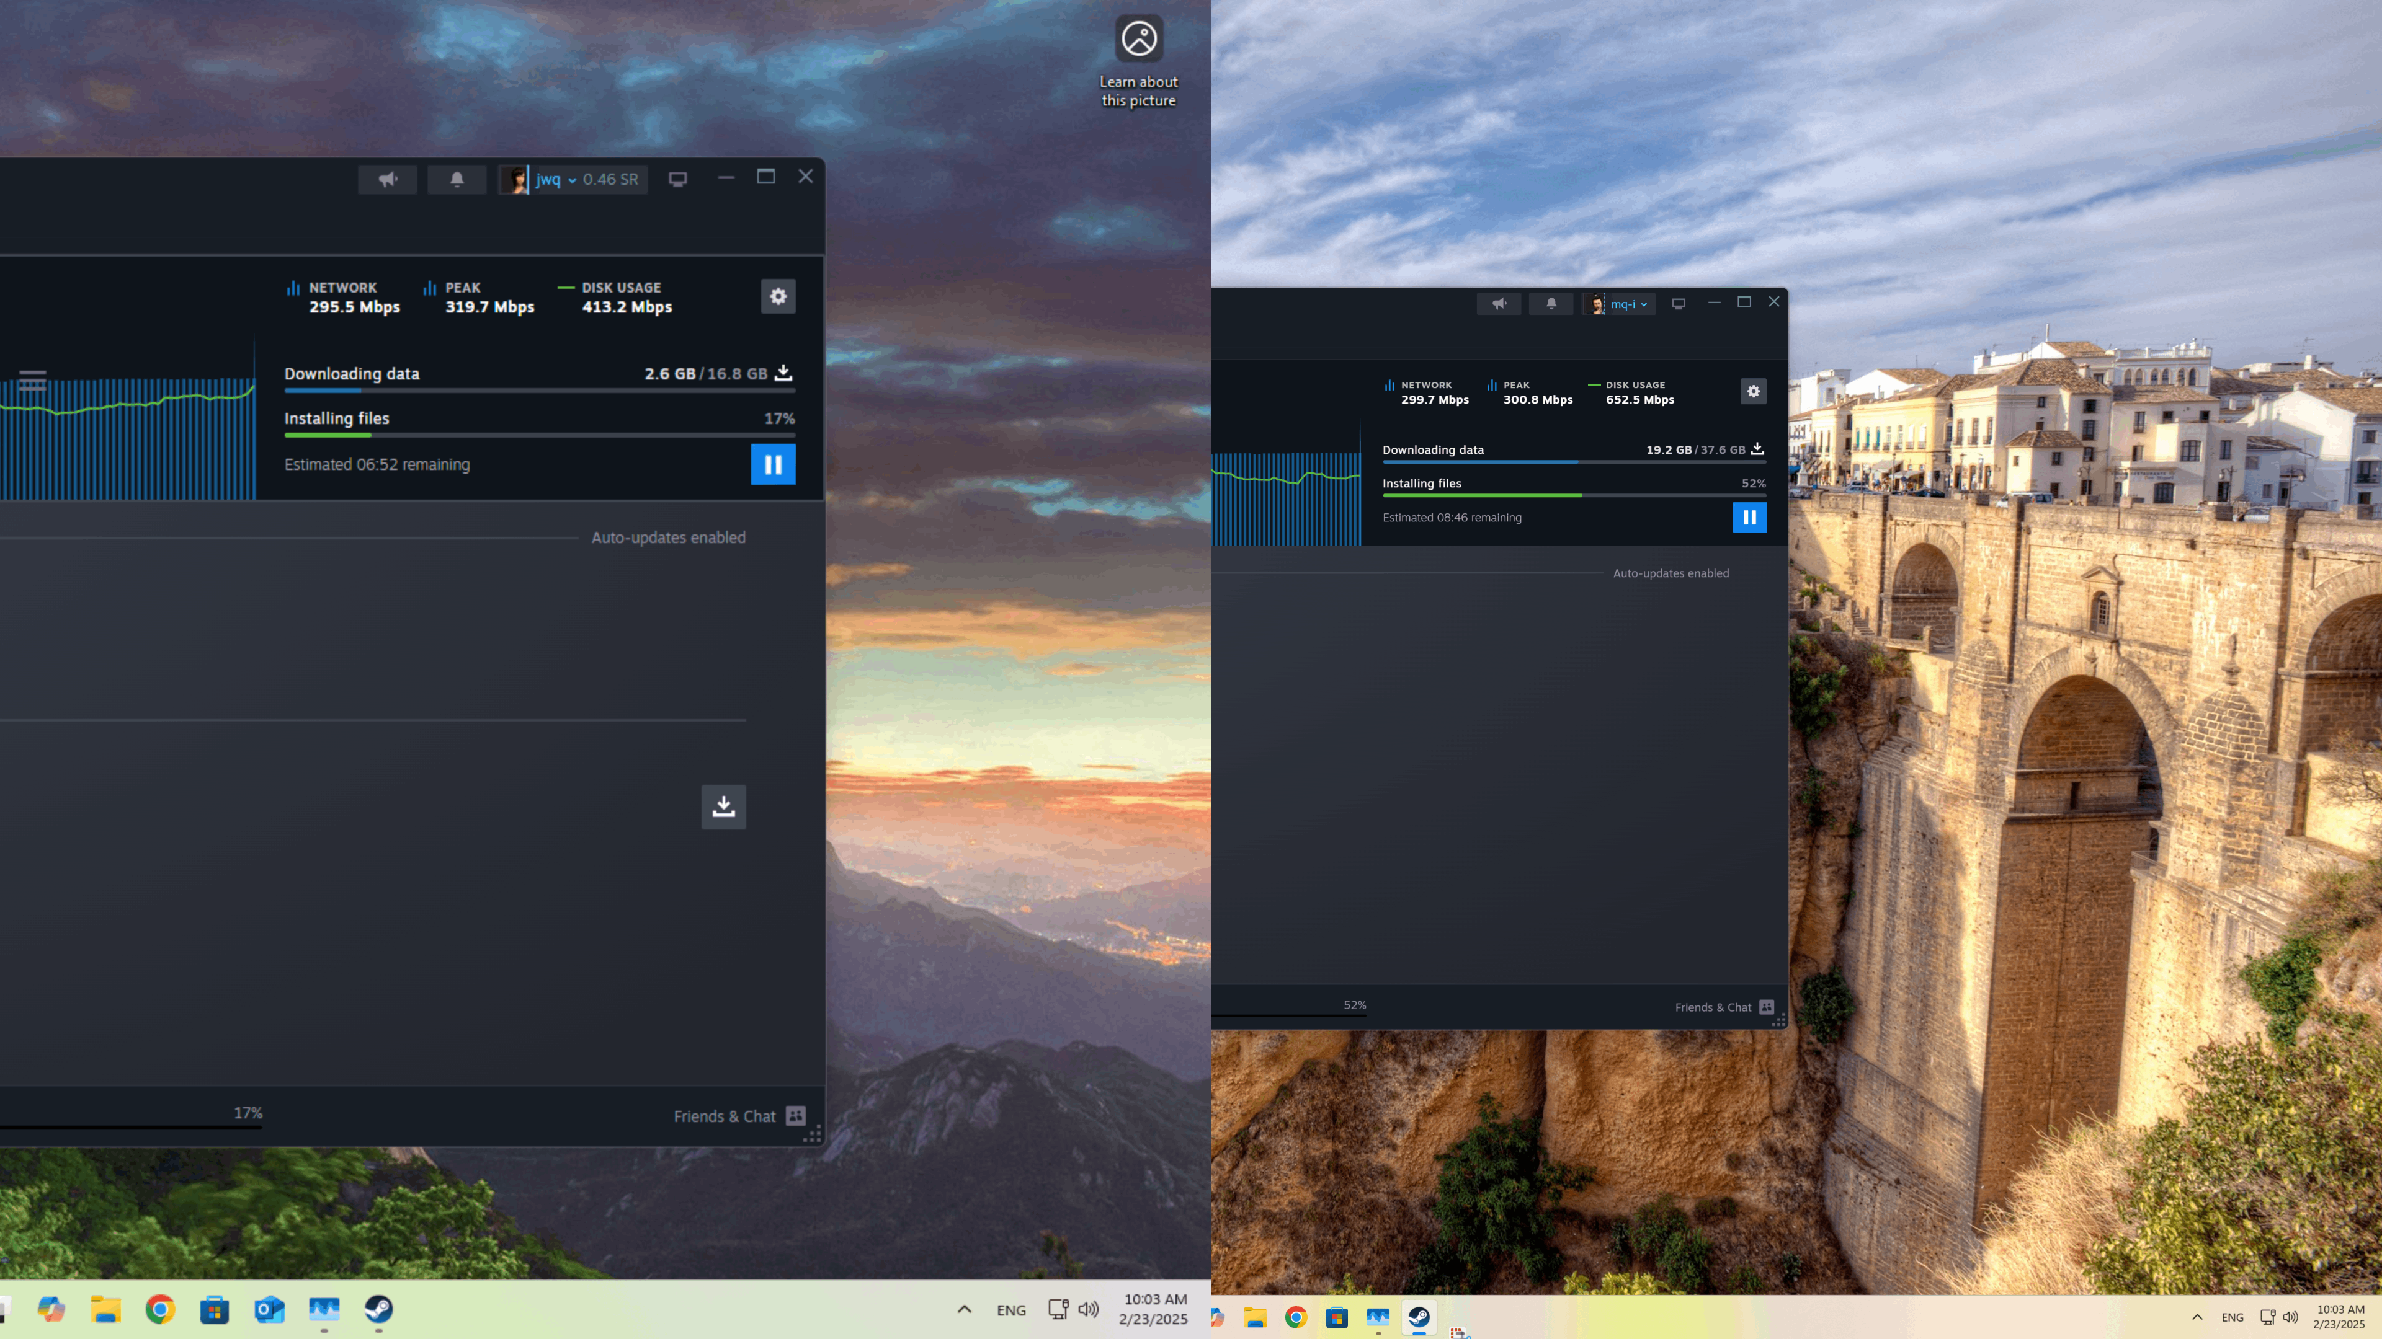The height and width of the screenshot is (1339, 2382).
Task: Click blue graph app icon on left taskbar
Action: [x=324, y=1309]
